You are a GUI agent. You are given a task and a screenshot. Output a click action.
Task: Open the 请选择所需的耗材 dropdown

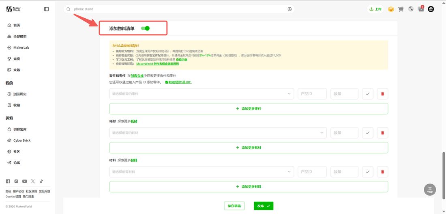pos(218,133)
